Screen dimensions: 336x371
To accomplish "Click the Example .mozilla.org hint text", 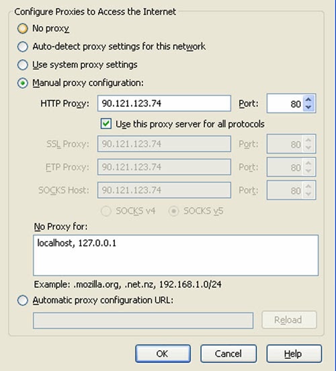I will click(128, 284).
